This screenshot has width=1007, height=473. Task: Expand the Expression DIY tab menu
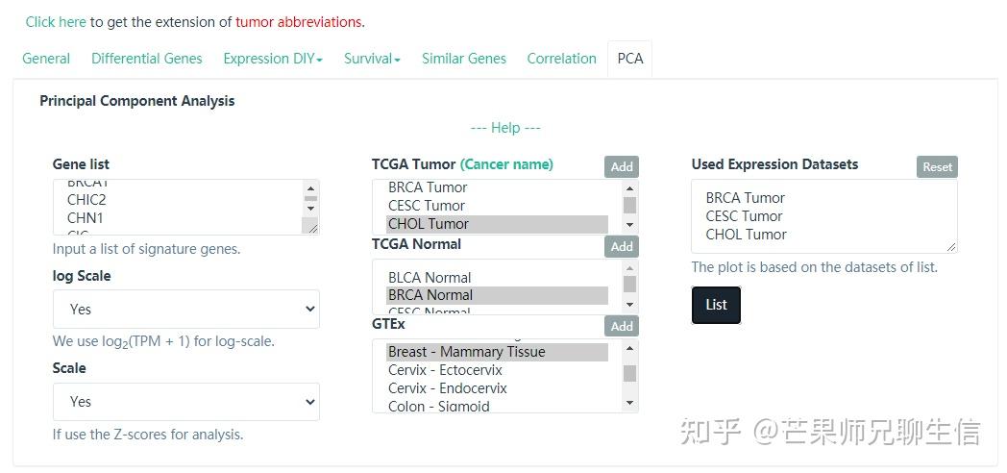tap(273, 59)
